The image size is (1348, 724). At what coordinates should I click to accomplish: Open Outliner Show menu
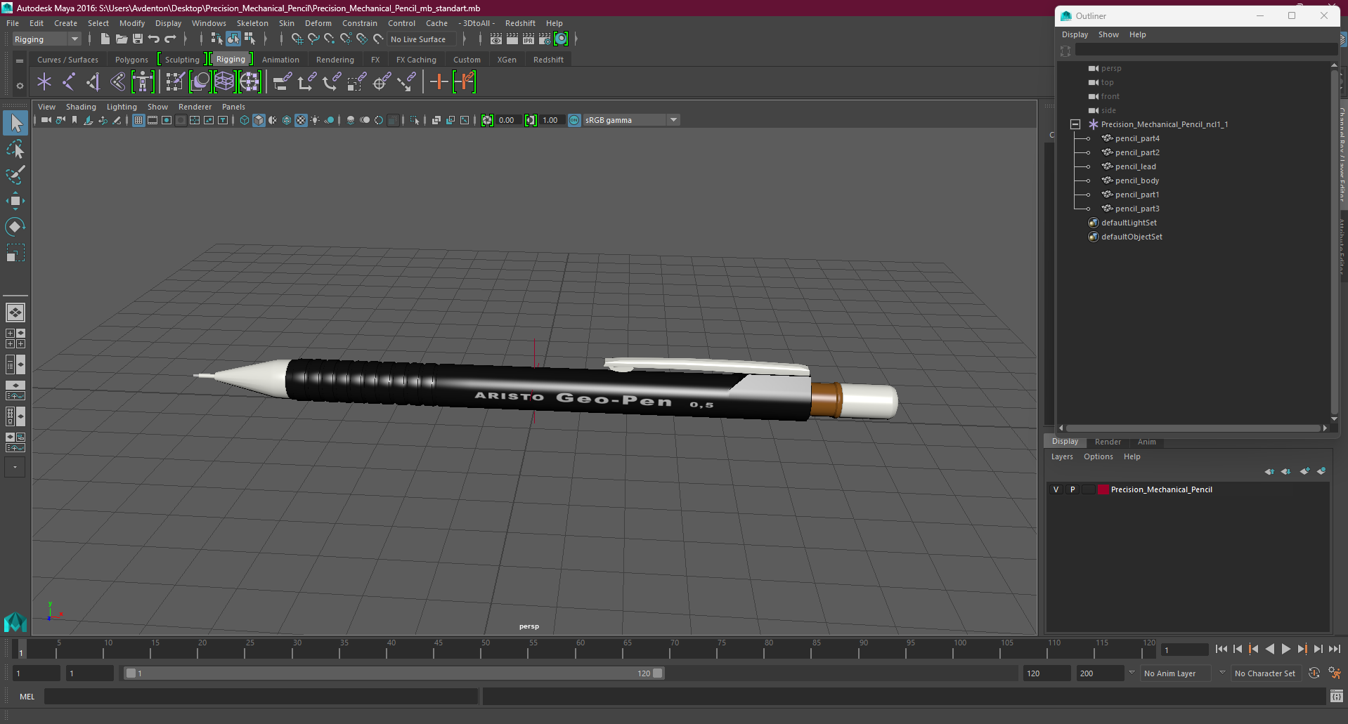click(1108, 34)
